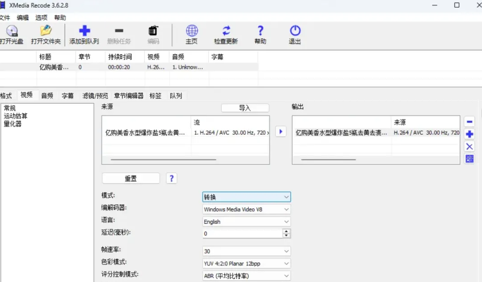The height and width of the screenshot is (282, 482).
Task: Click the 标题 (Title) column header
Action: click(x=56, y=57)
